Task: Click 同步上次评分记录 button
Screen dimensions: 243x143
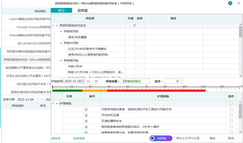Action: coord(188,138)
